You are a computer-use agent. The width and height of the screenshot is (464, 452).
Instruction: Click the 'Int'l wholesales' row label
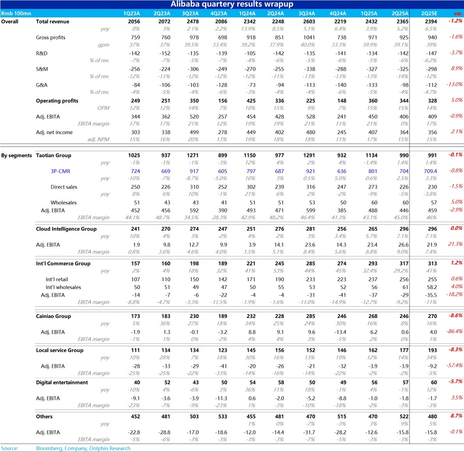[63, 287]
